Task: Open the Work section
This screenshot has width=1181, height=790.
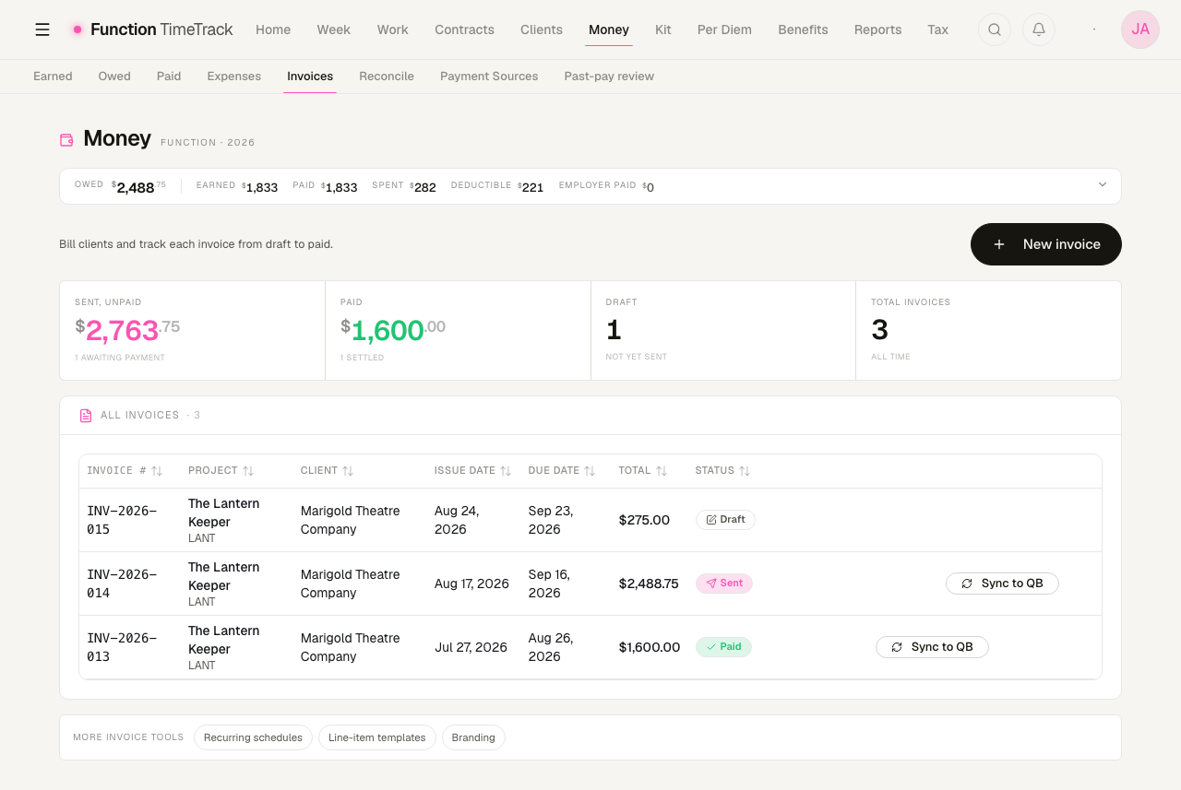Action: [392, 29]
